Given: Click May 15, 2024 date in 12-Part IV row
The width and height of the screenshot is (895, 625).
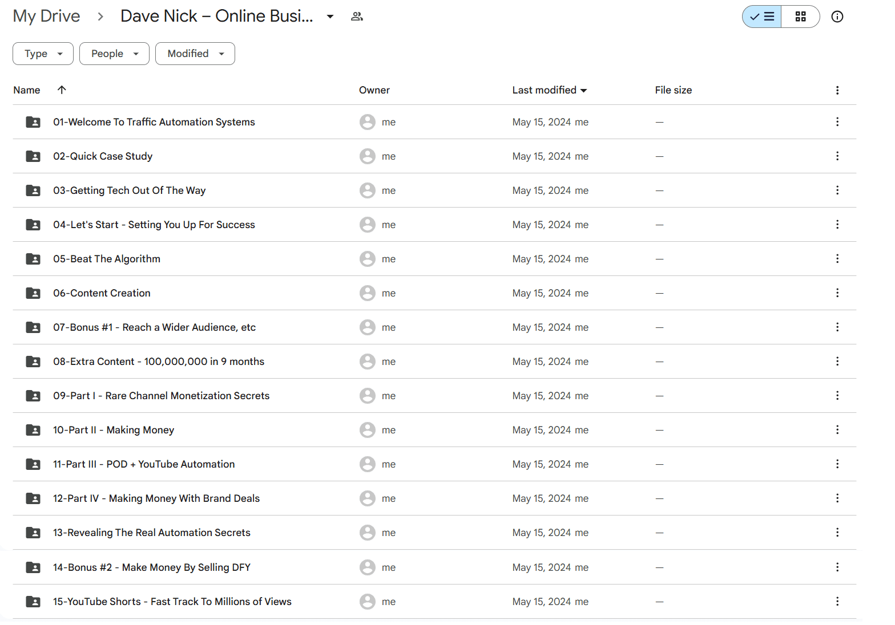Looking at the screenshot, I should coord(541,498).
